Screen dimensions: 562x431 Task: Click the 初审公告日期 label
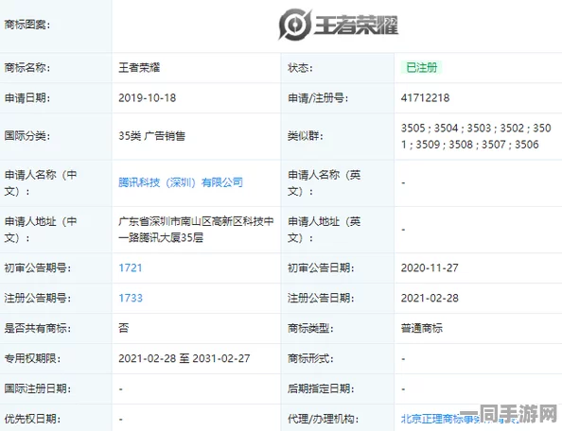321,267
